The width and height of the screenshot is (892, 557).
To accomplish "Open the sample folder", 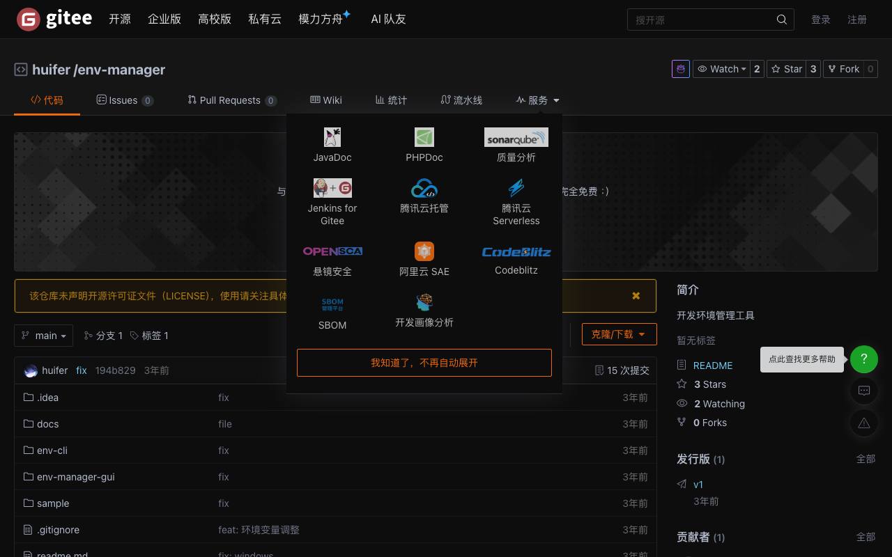I will pyautogui.click(x=53, y=503).
